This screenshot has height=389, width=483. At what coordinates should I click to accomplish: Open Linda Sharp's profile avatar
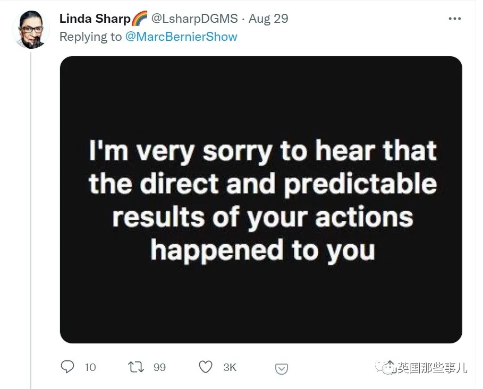pyautogui.click(x=31, y=29)
